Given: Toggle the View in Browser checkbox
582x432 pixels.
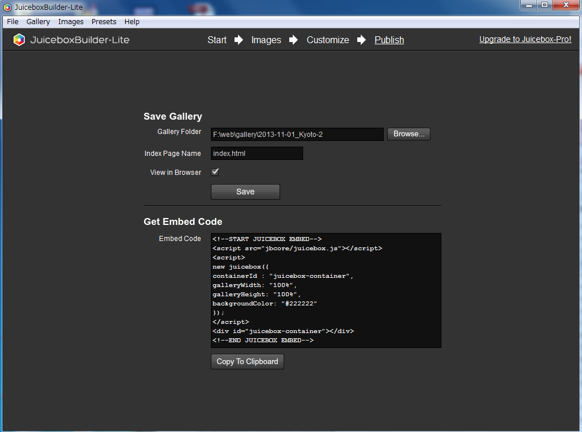Looking at the screenshot, I should (x=215, y=172).
